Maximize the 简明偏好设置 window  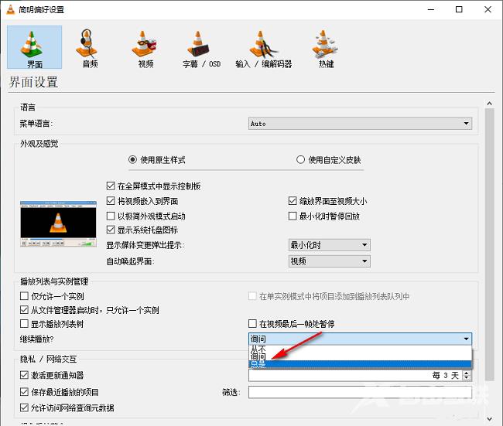point(459,9)
